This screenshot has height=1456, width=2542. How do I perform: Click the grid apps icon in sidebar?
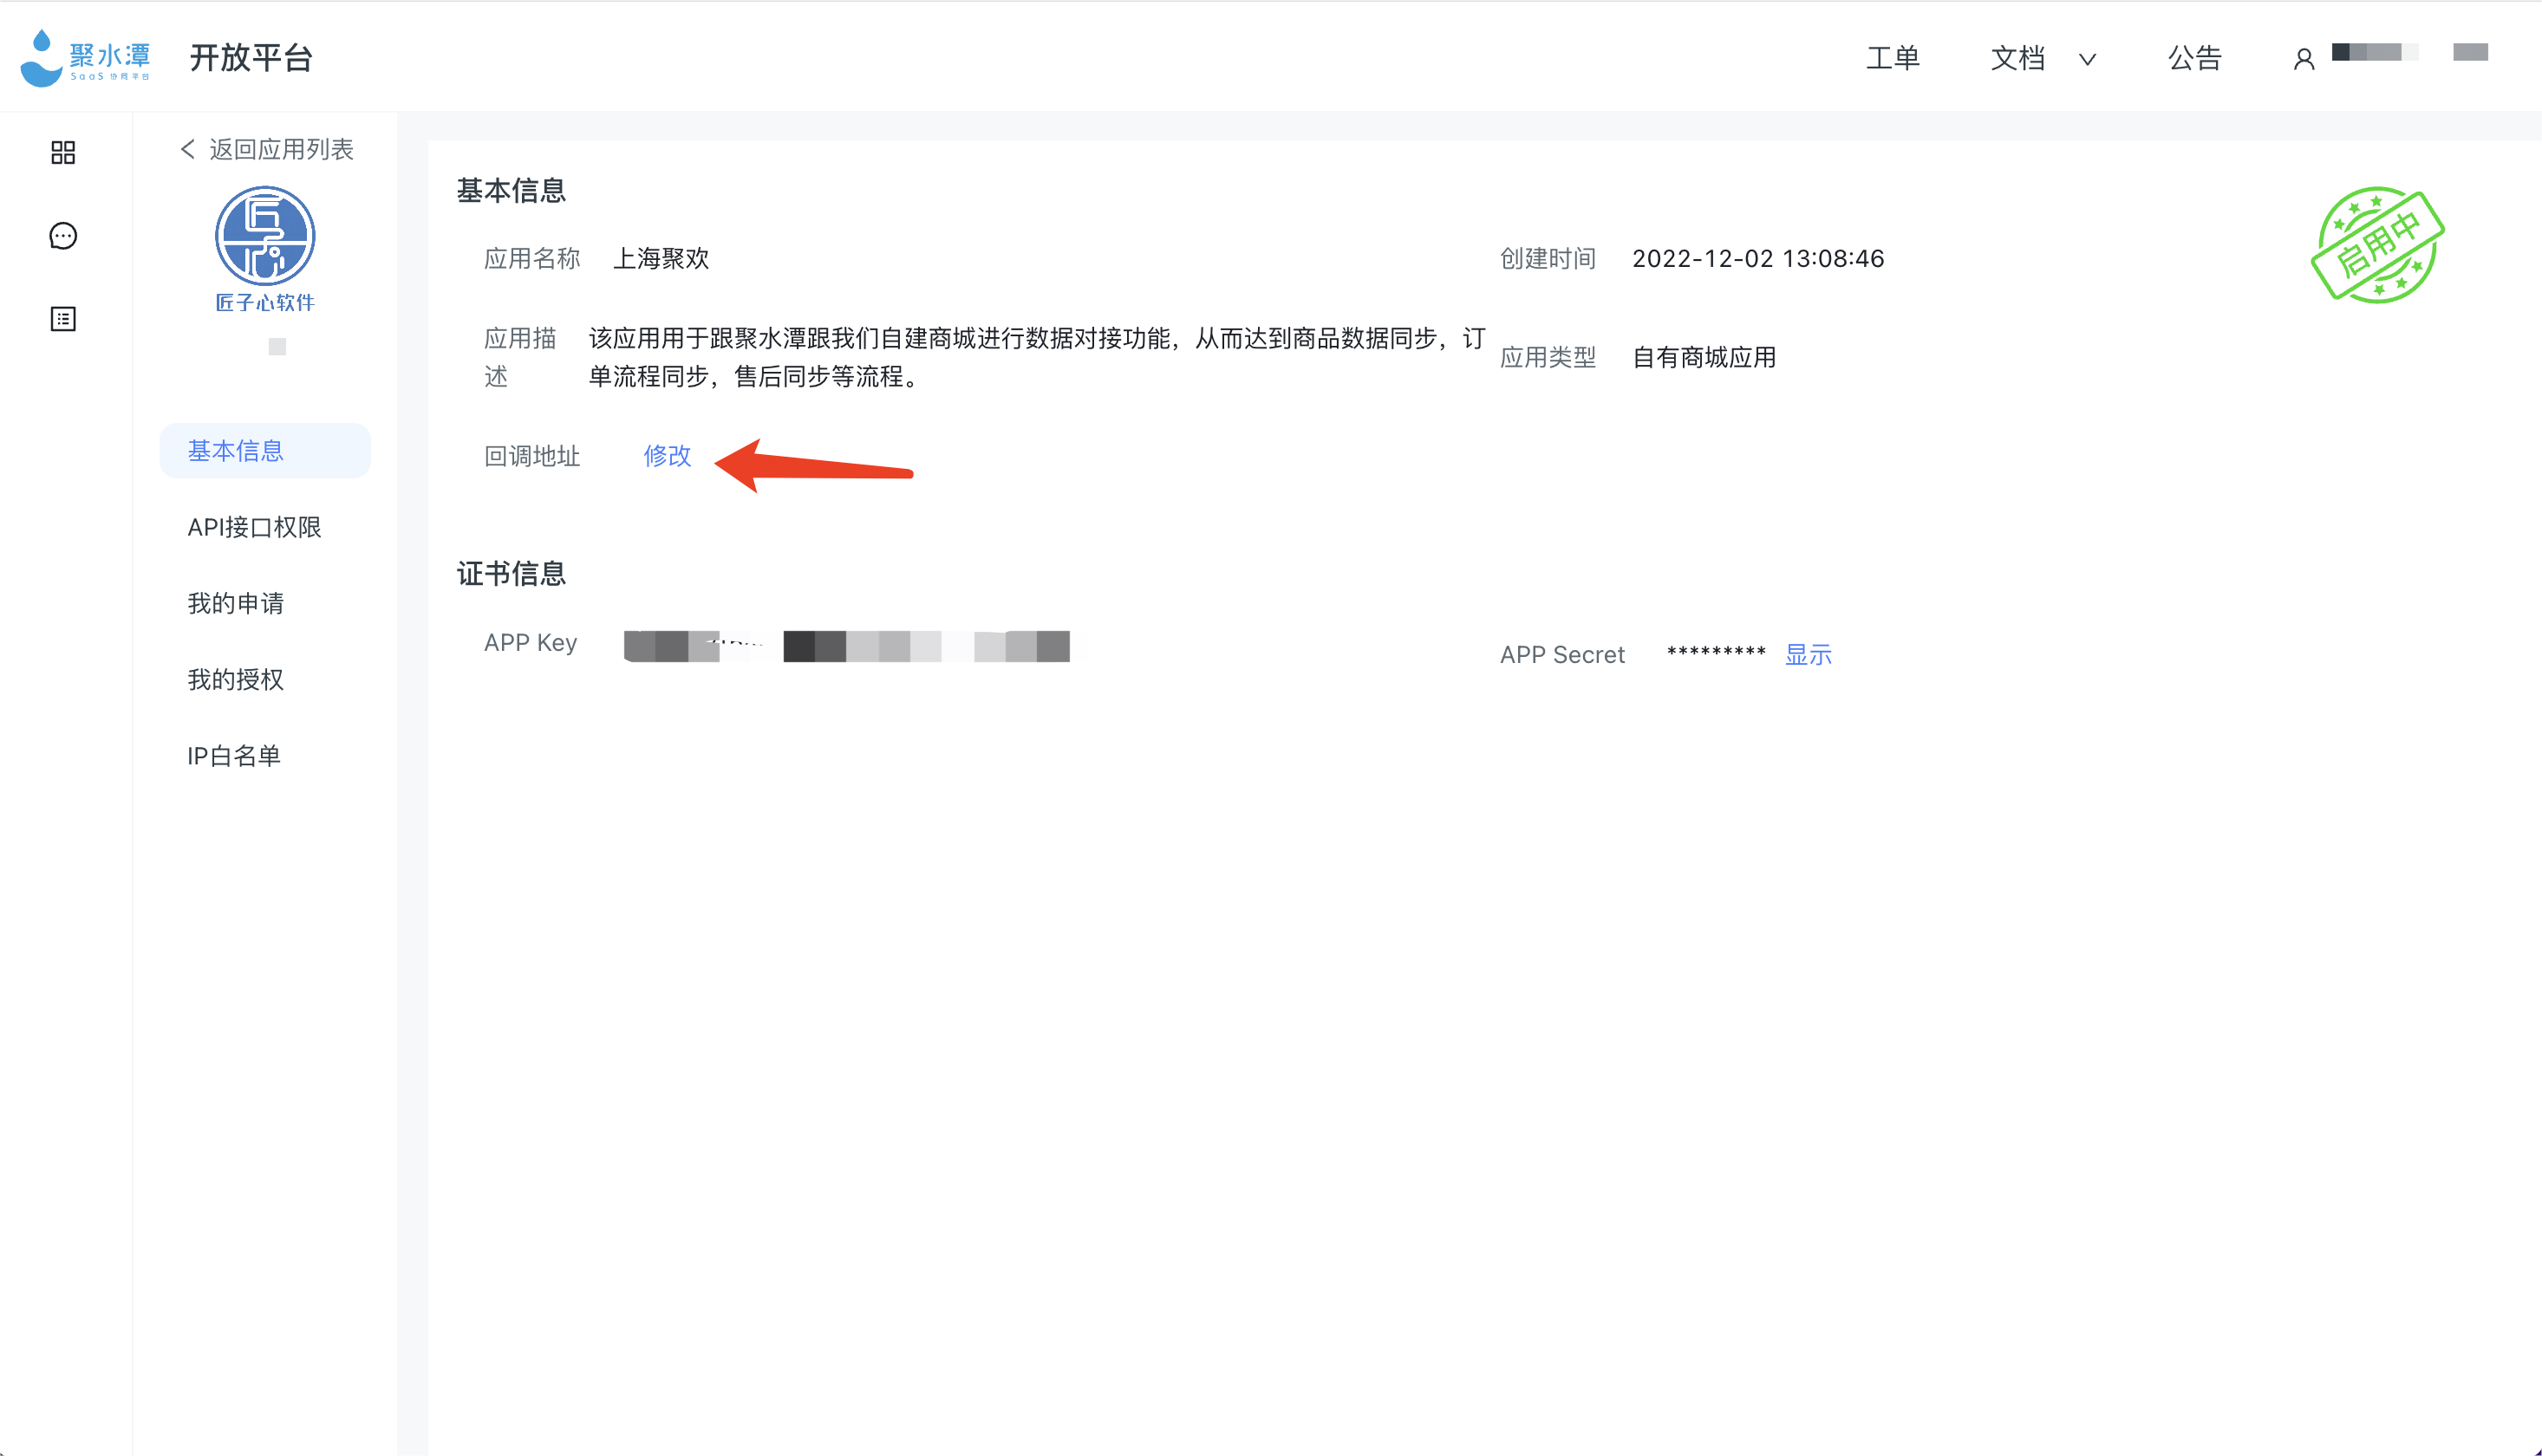[x=63, y=153]
